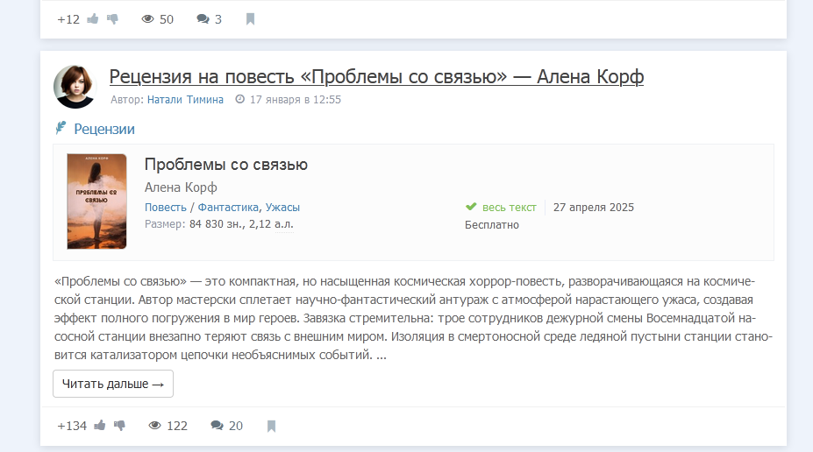Bookmark the post with 50 views
813x452 pixels.
(250, 19)
